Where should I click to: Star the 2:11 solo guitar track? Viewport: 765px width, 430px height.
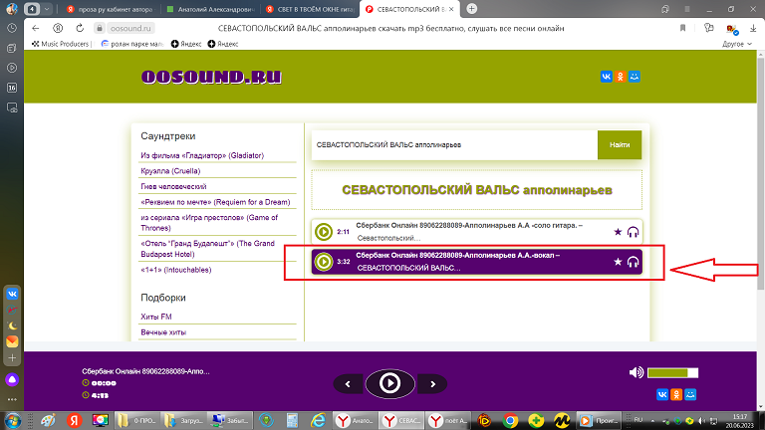click(618, 232)
